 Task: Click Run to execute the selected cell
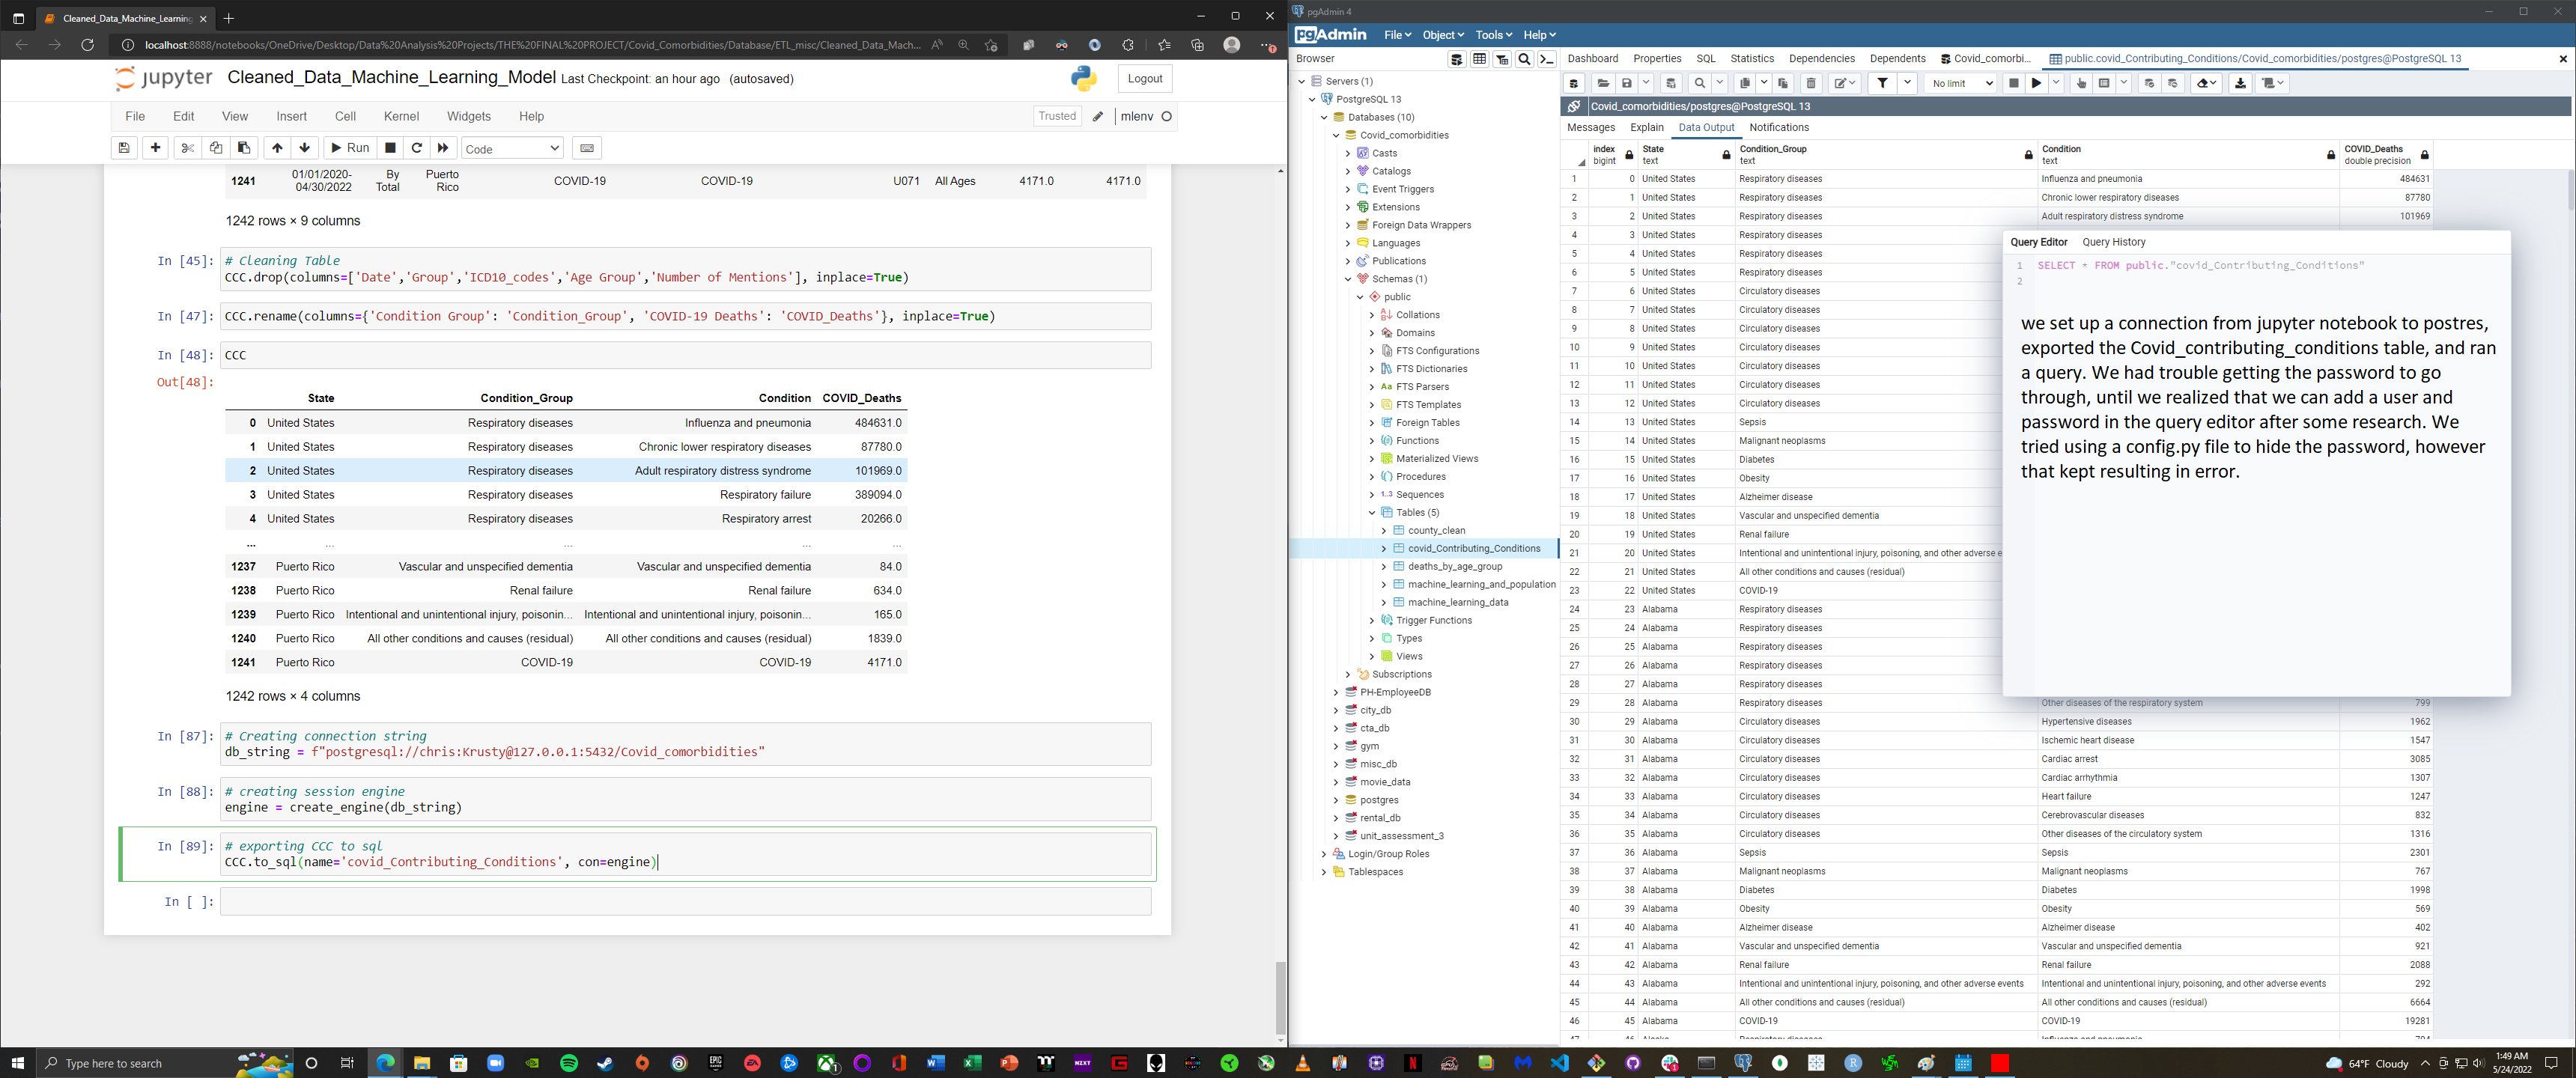point(350,147)
